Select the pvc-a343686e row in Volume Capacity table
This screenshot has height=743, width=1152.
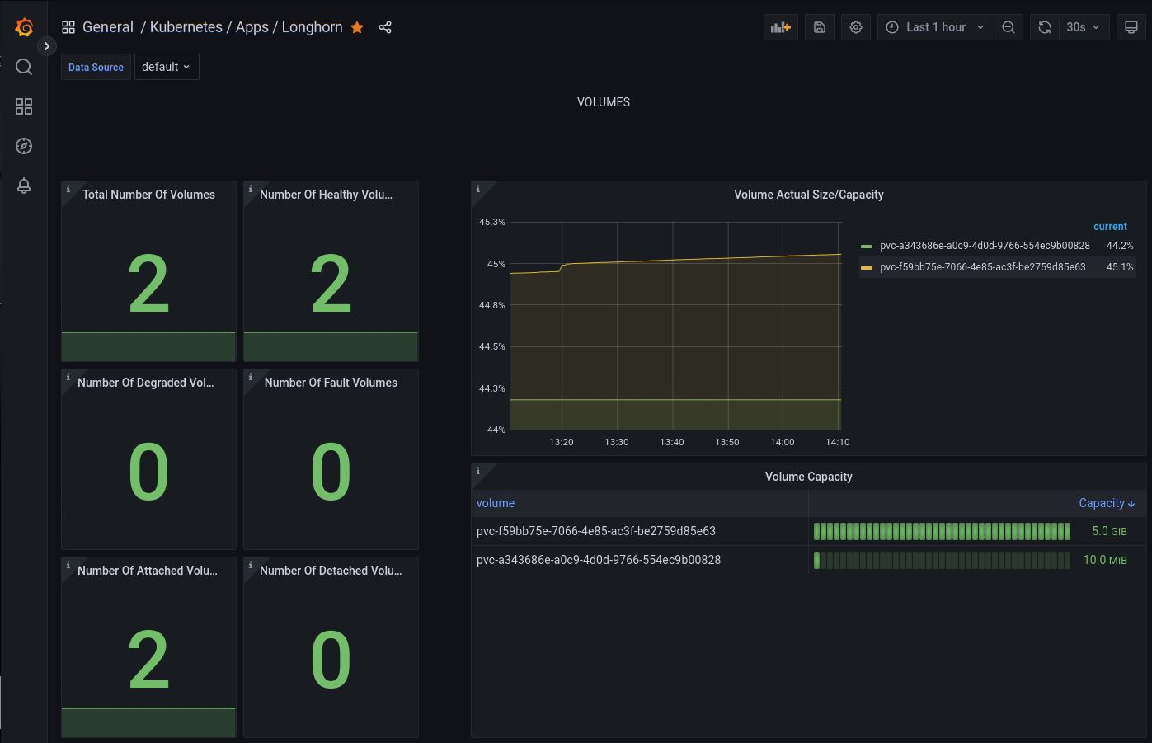808,560
